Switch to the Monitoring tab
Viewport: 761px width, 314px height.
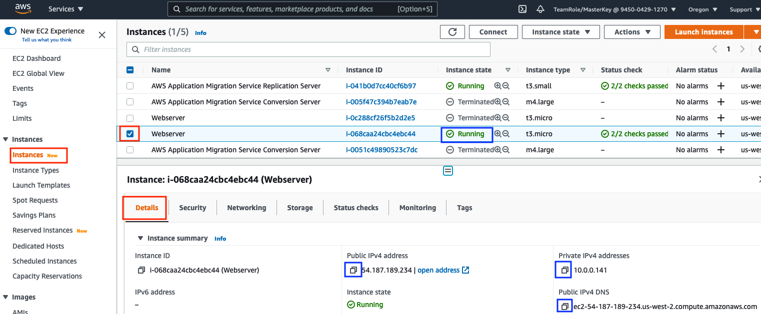coord(417,208)
